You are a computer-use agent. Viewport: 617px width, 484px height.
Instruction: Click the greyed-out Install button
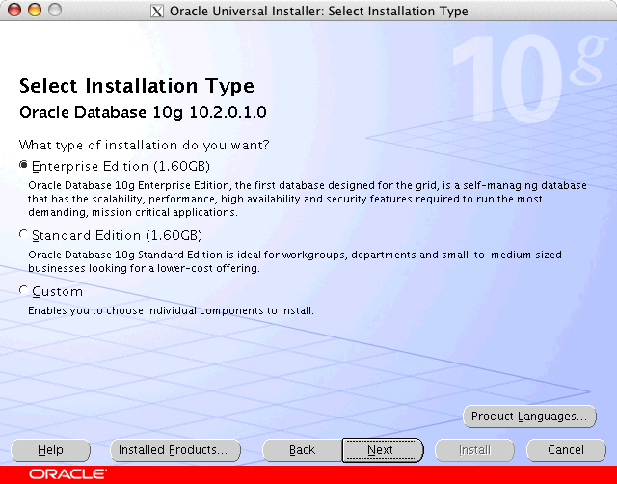point(474,450)
